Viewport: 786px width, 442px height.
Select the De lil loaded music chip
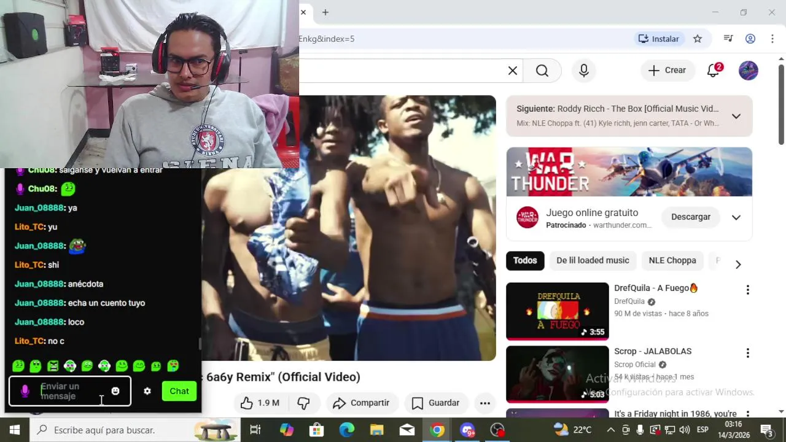coord(593,260)
